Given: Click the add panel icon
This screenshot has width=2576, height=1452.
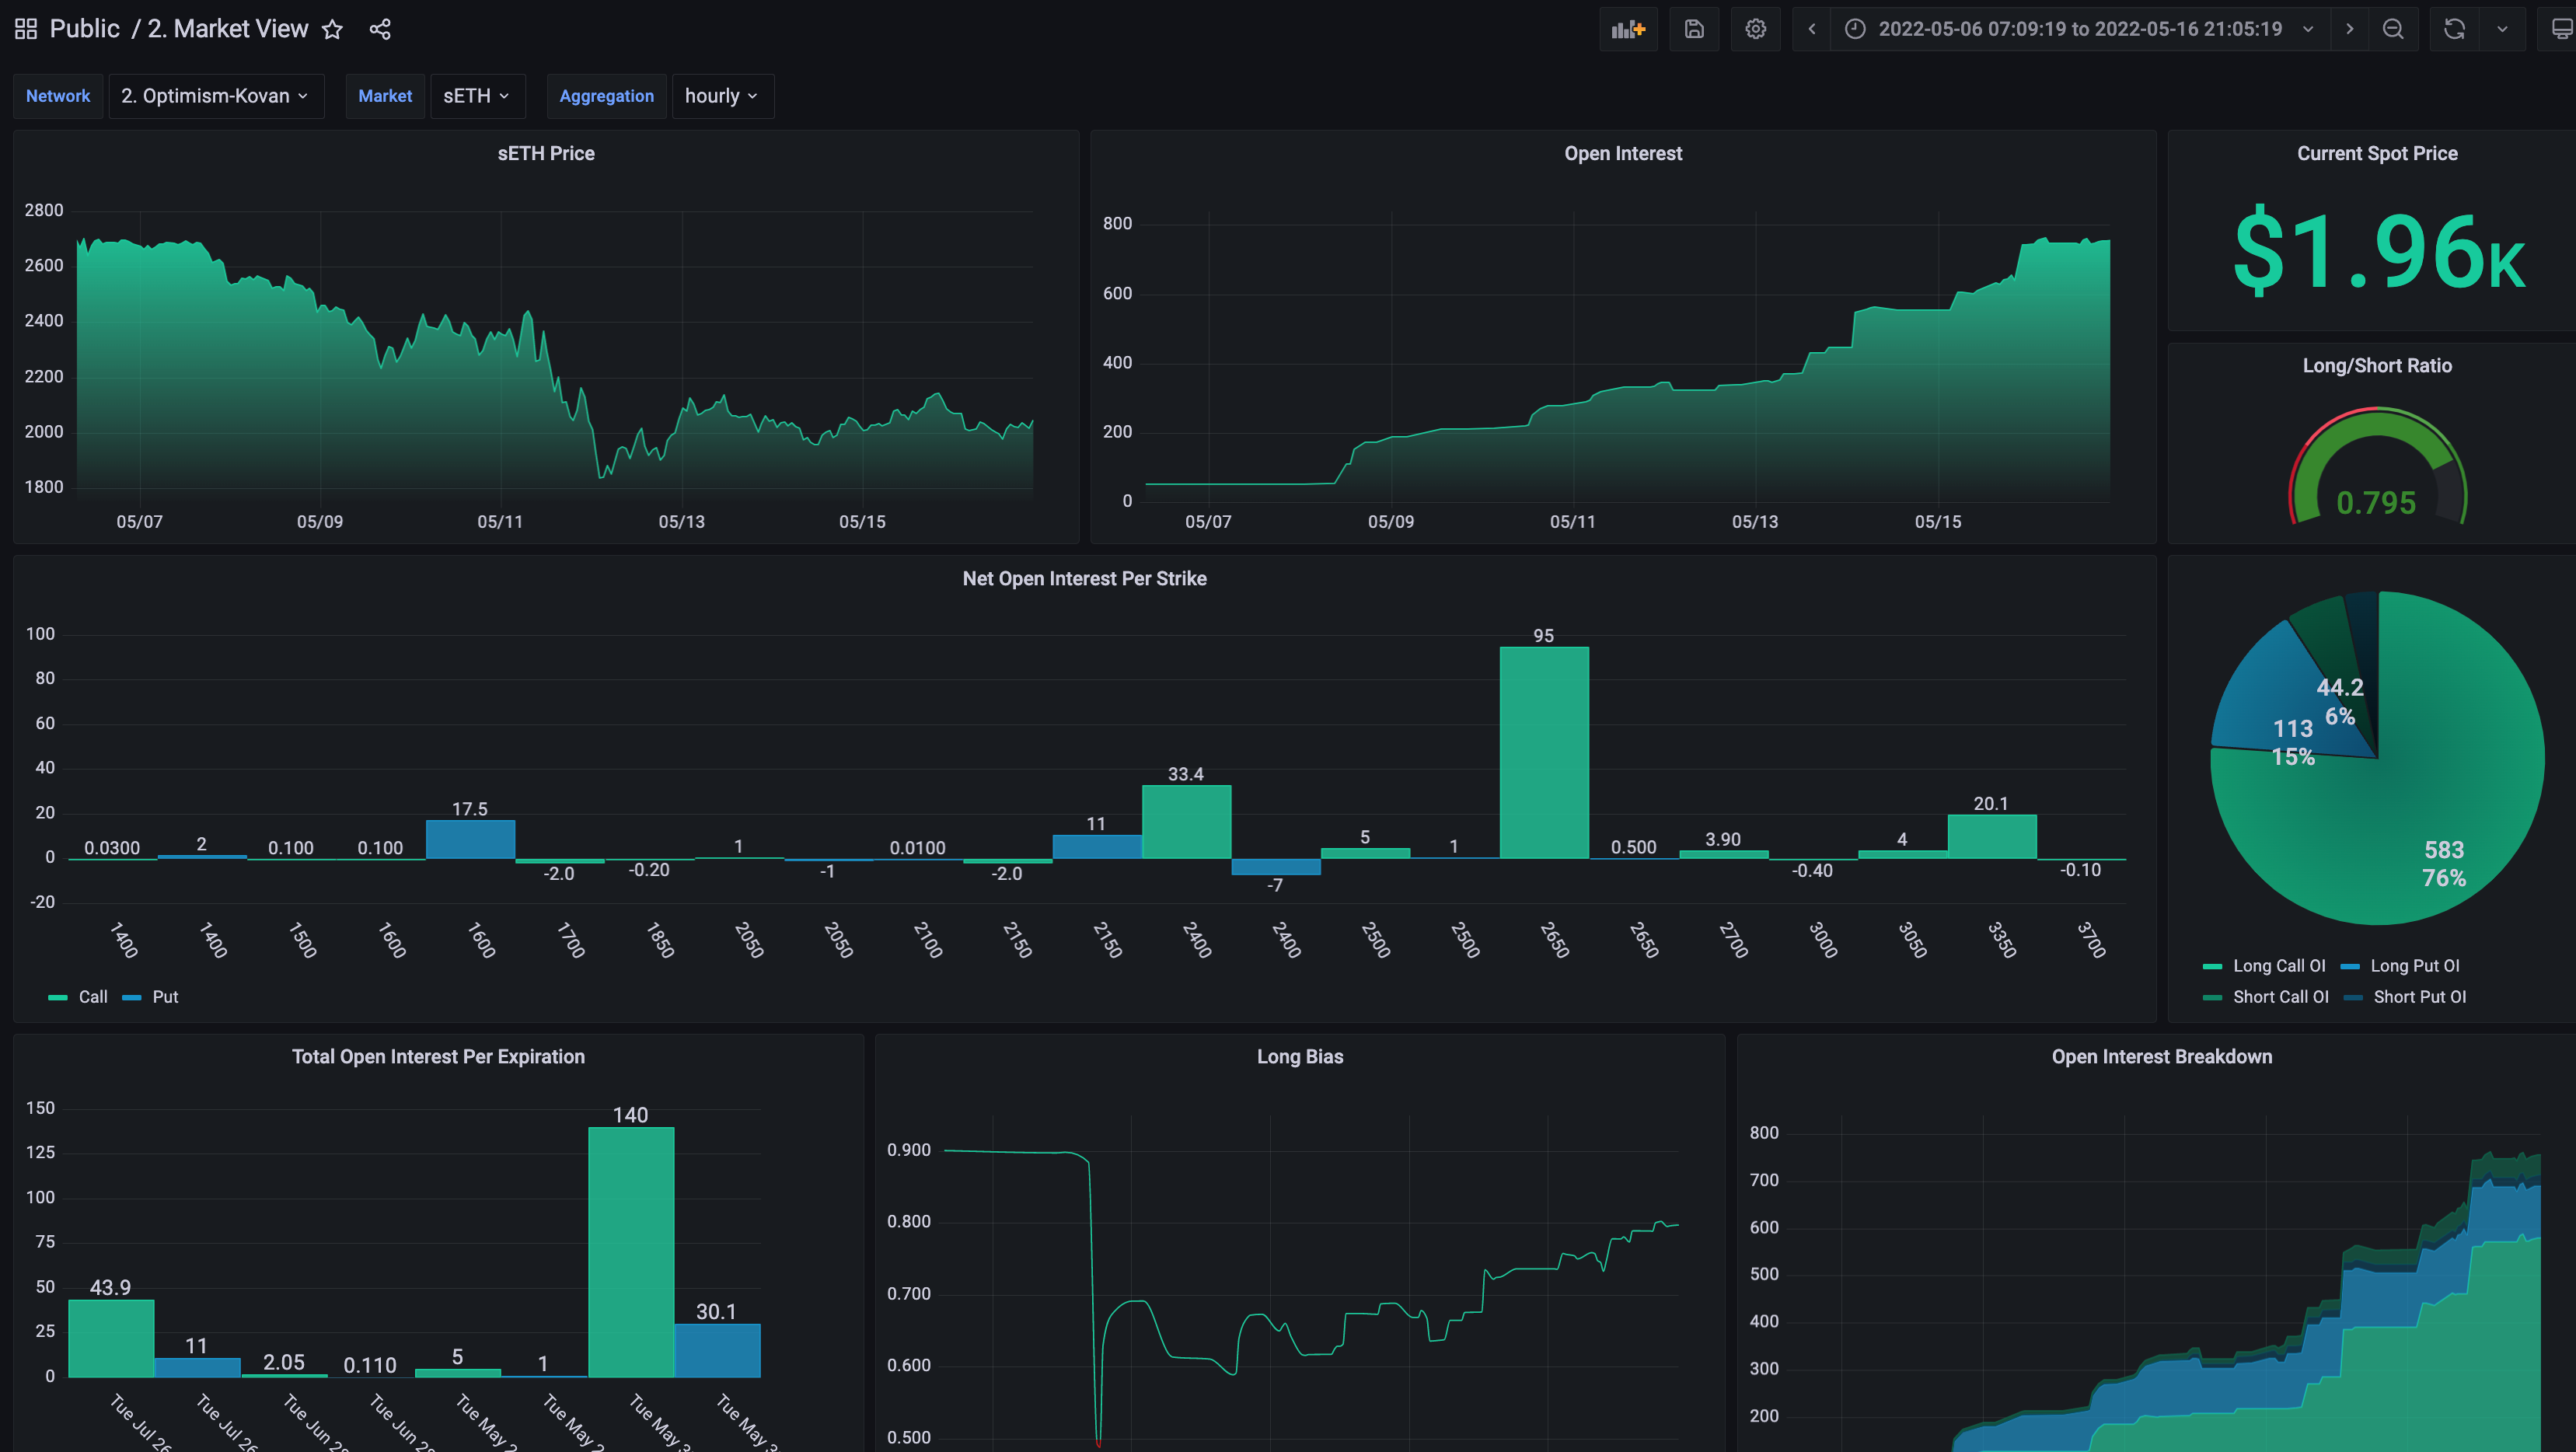Looking at the screenshot, I should 1628,29.
